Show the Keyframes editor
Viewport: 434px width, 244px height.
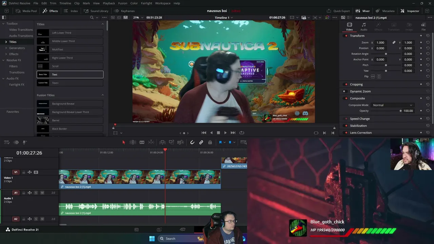[124, 11]
